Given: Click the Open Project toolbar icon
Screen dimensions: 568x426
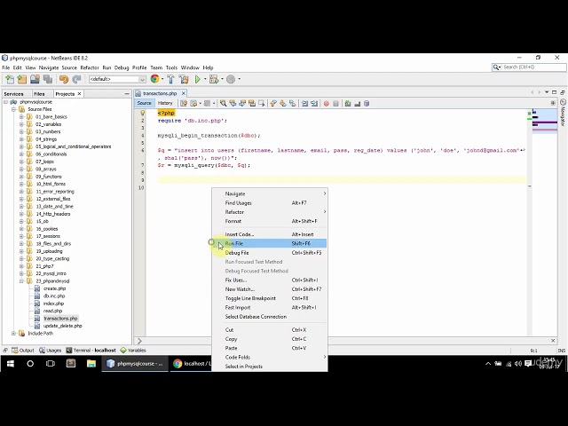Looking at the screenshot, I should [35, 79].
